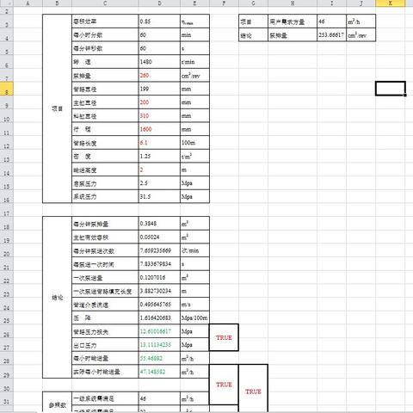Select the Mpa/100m unit cell

[x=195, y=317]
